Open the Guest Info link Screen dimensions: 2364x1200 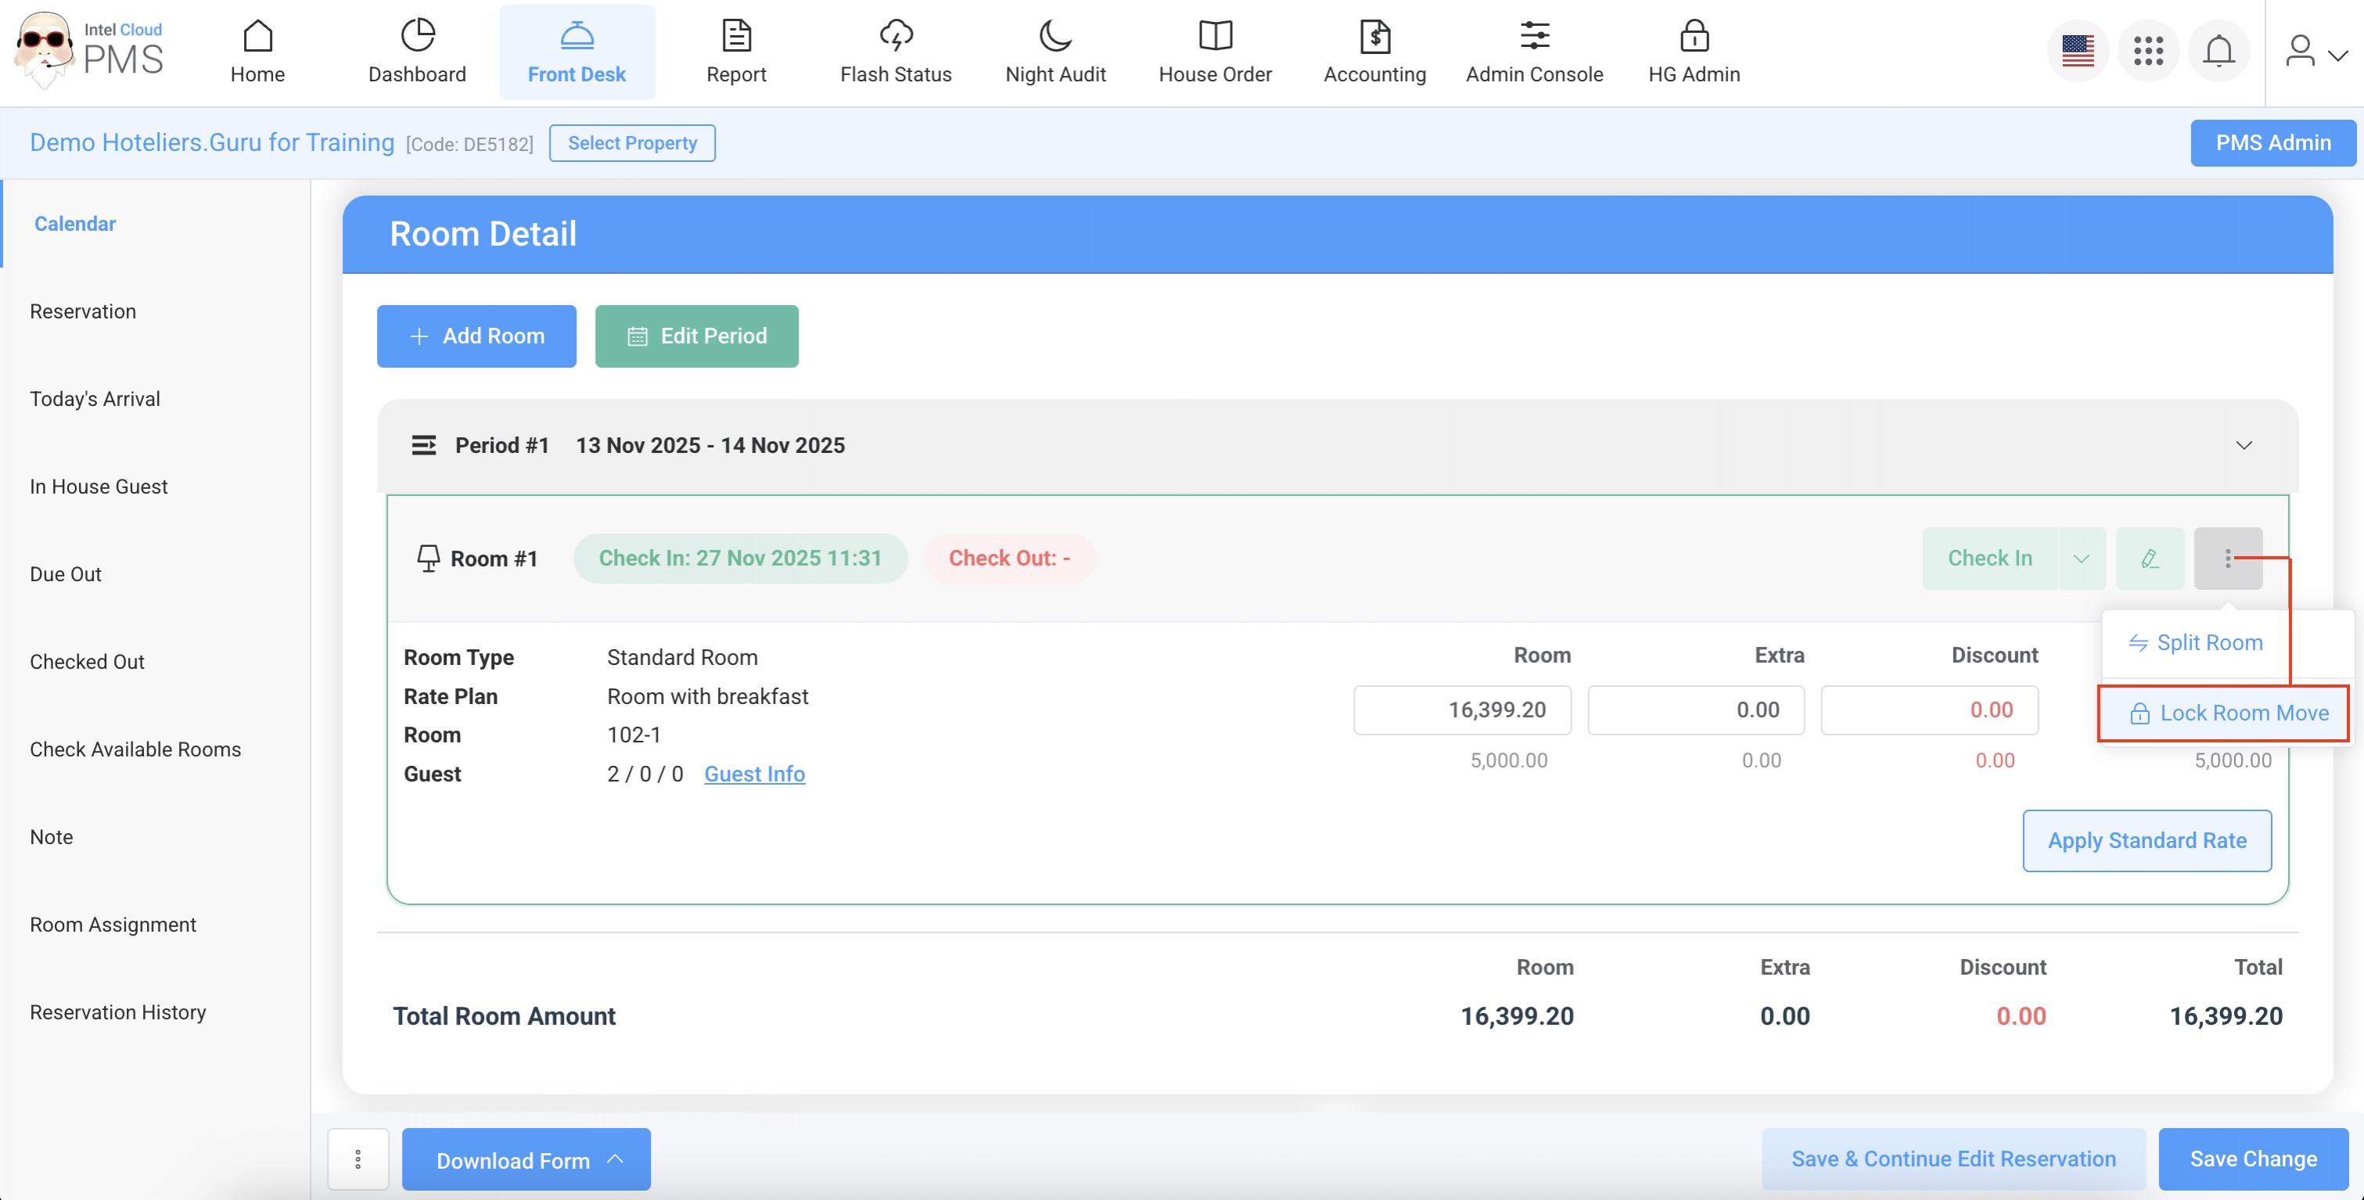click(x=753, y=774)
